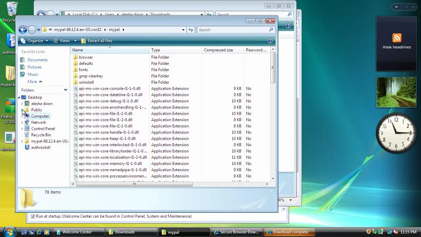The image size is (421, 237).
Task: Click the security shield tray icon
Action: pyautogui.click(x=368, y=232)
